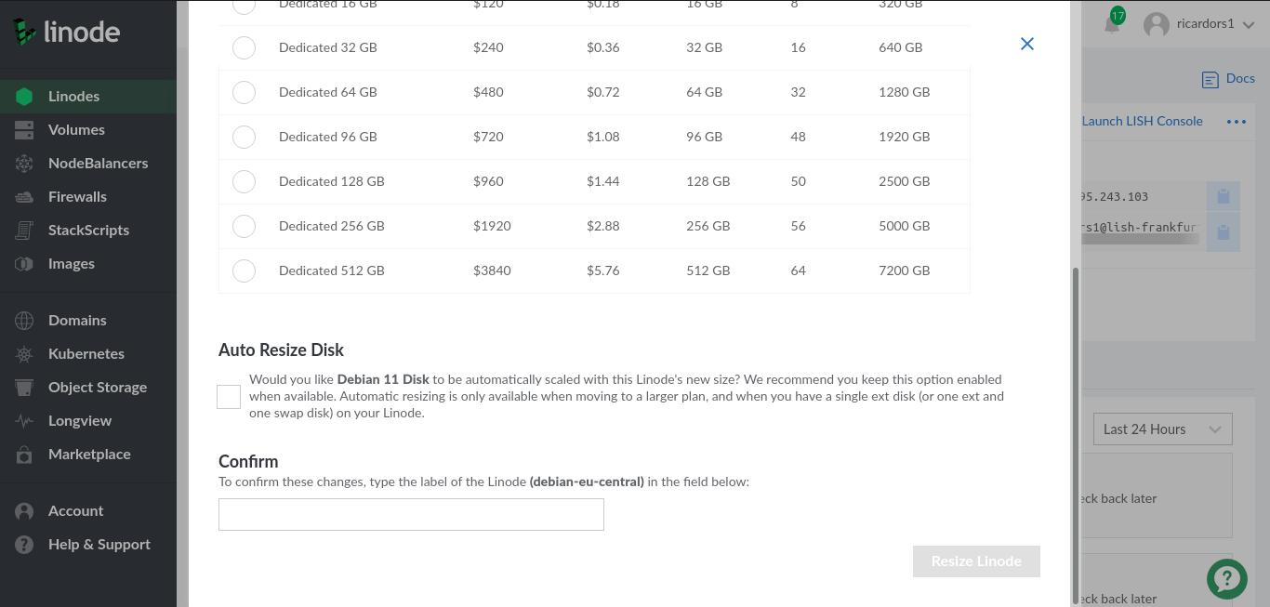Expand the Last 24 Hours dropdown
The width and height of the screenshot is (1270, 607).
tap(1162, 429)
